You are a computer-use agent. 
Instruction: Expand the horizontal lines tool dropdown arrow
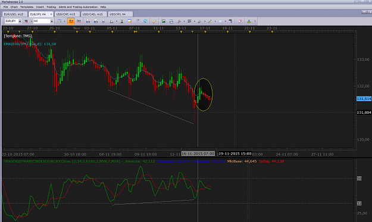[194, 21]
